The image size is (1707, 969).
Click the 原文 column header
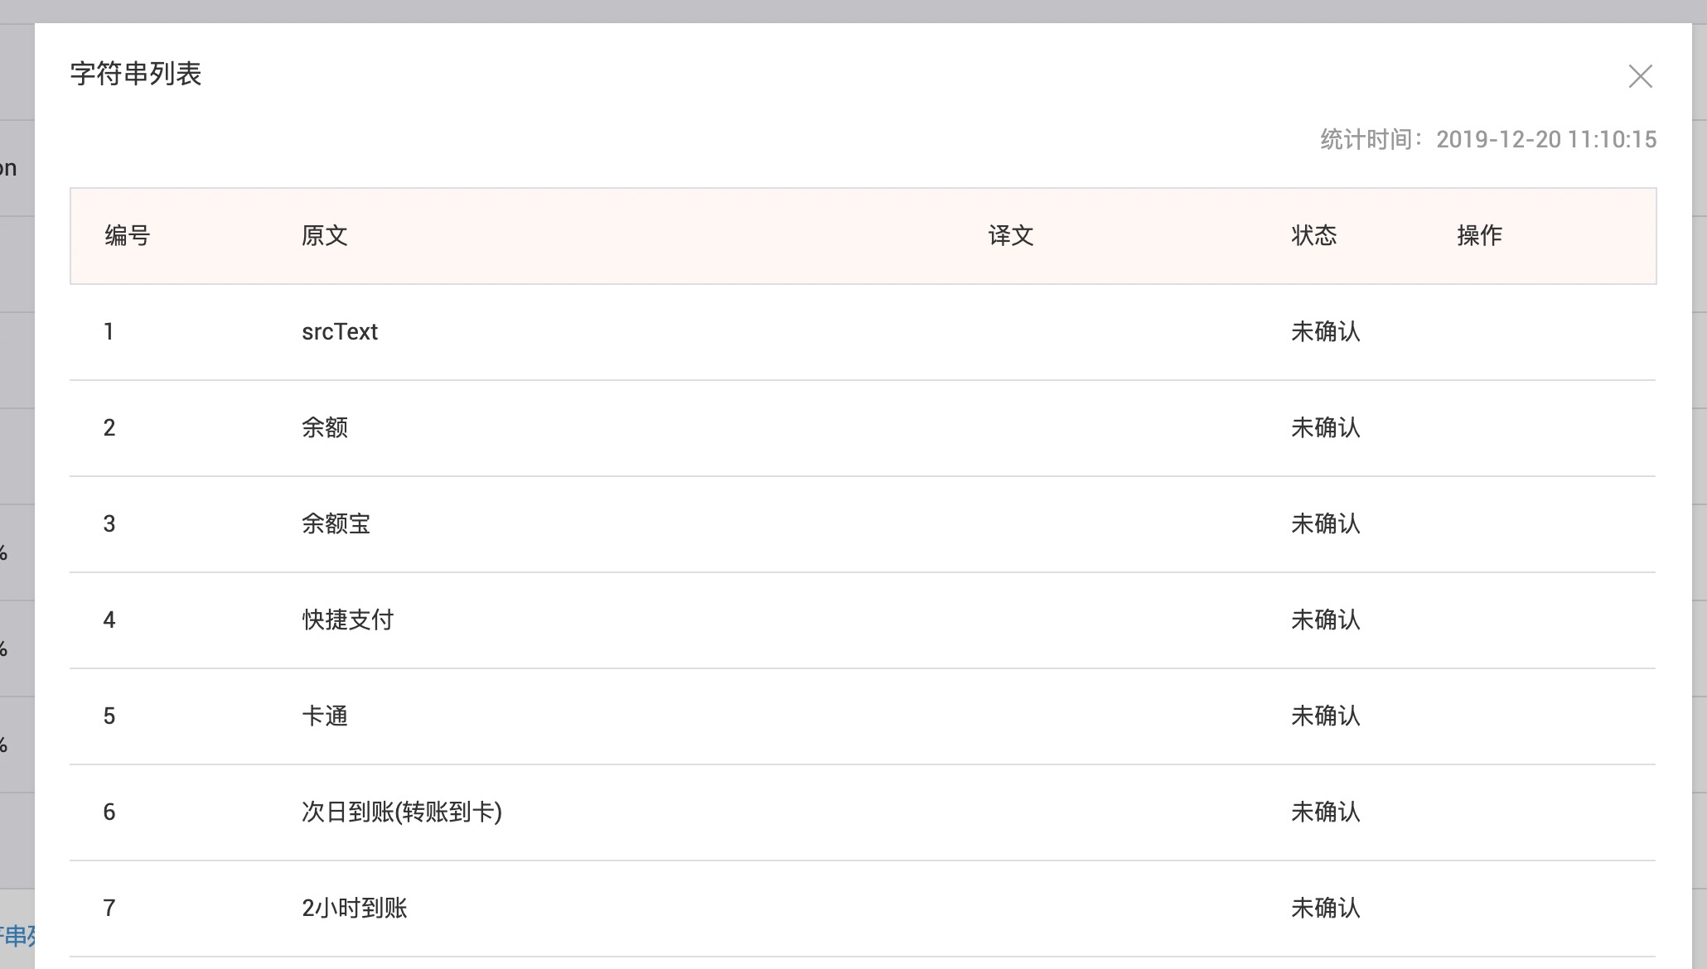click(x=325, y=236)
